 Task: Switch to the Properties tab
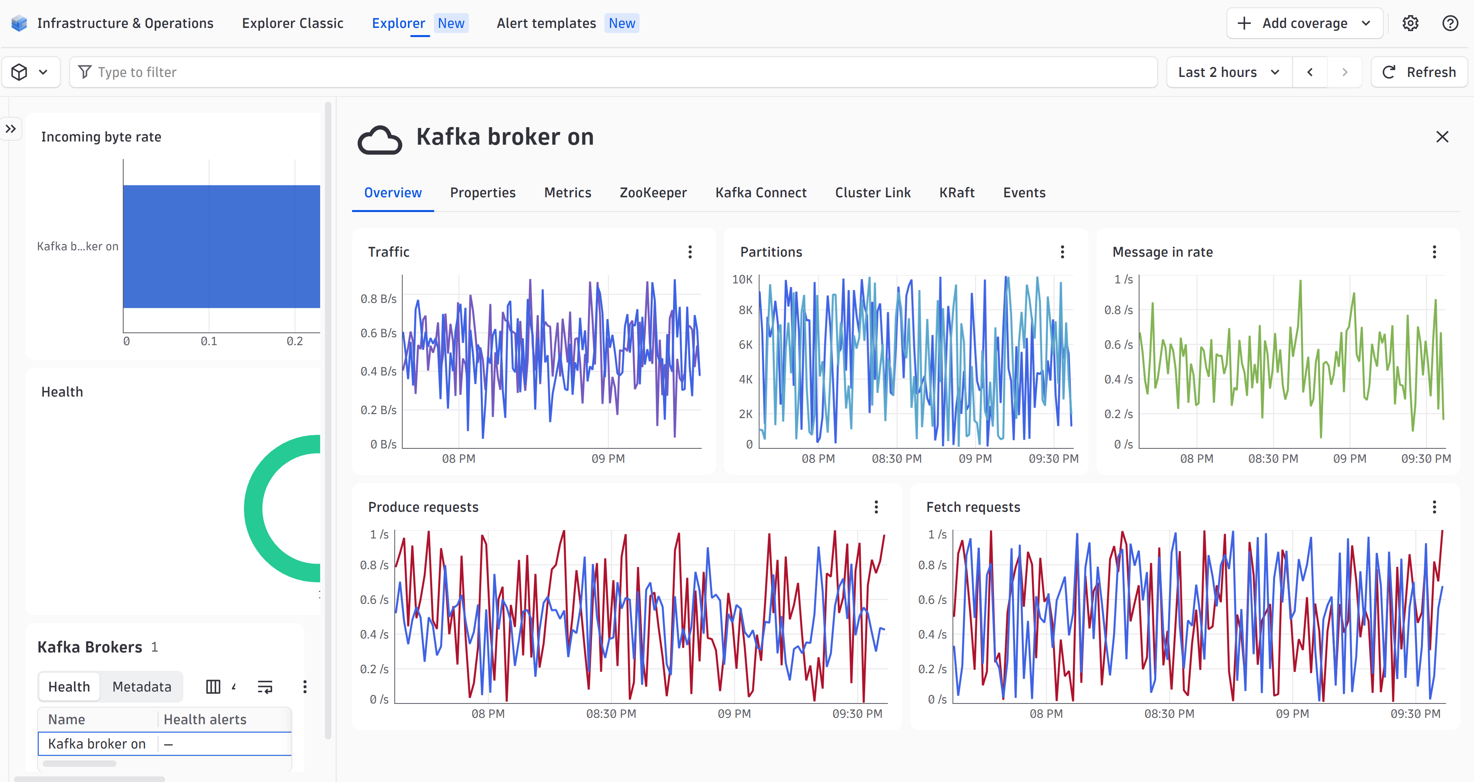[482, 193]
